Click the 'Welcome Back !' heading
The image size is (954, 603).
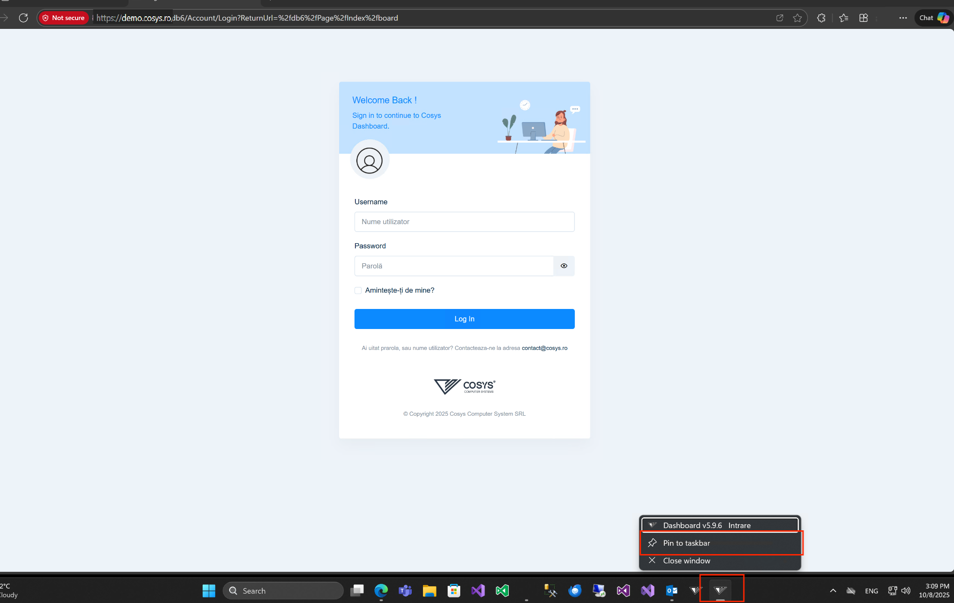[385, 100]
